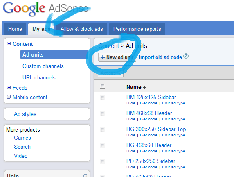Click the Google AdSense logo
Viewport: 234px width, 177px height.
pyautogui.click(x=45, y=9)
